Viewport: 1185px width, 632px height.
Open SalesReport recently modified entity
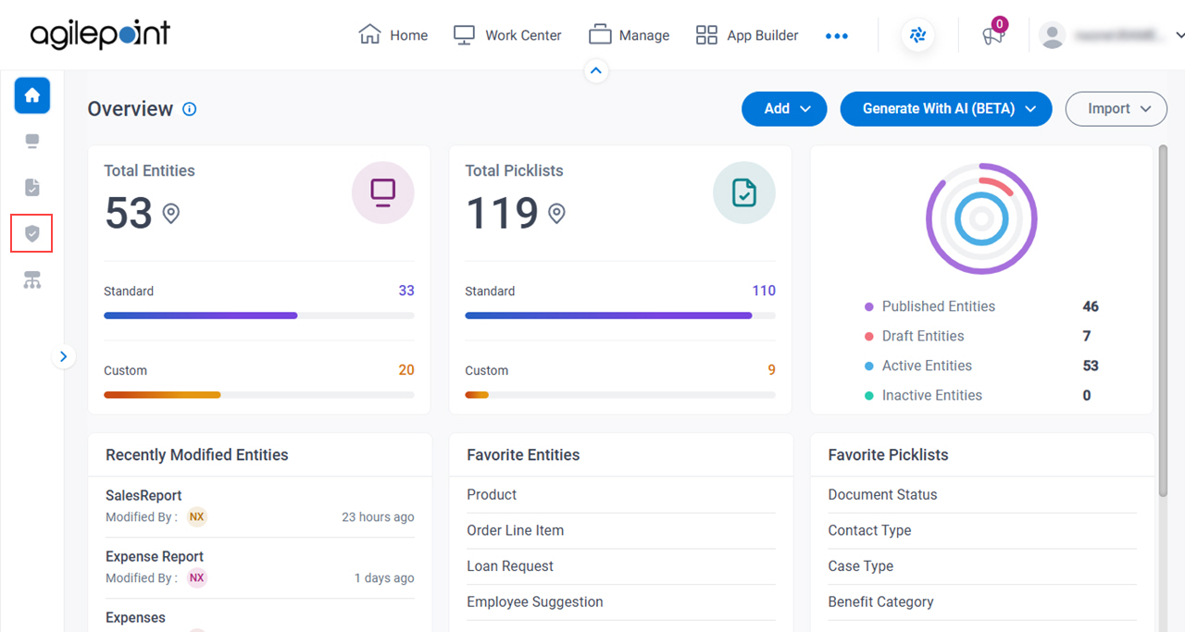tap(143, 495)
